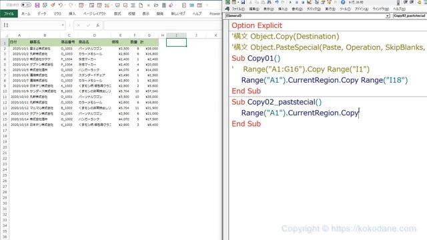427x240 pixels.
Task: Click the date cell 2020/10/1
Action: pyautogui.click(x=19, y=49)
